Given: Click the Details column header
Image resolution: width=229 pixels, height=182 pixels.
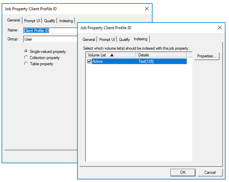Looking at the screenshot, I should (x=161, y=55).
